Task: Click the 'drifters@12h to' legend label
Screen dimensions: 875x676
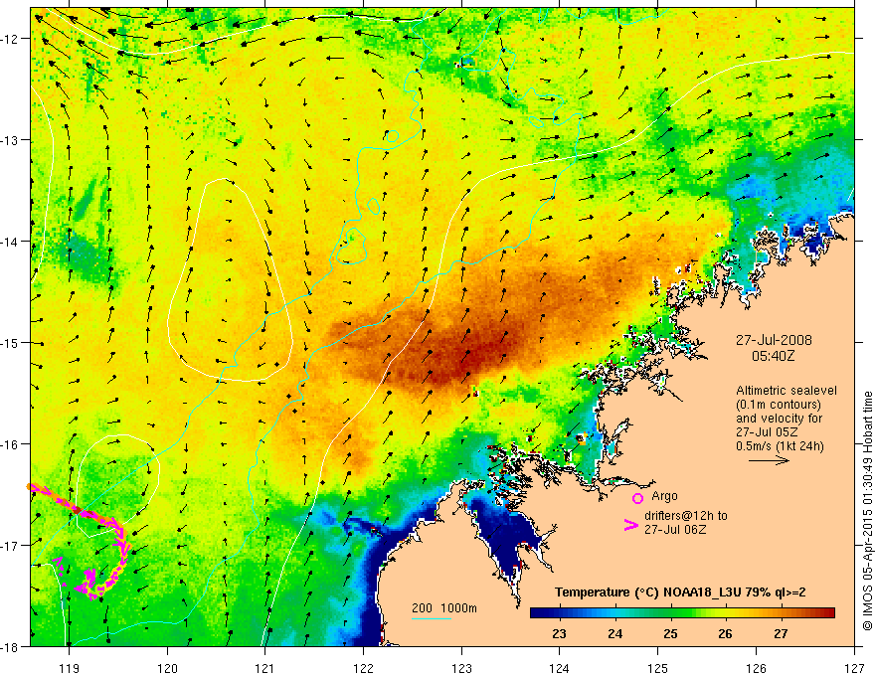Action: 686,516
